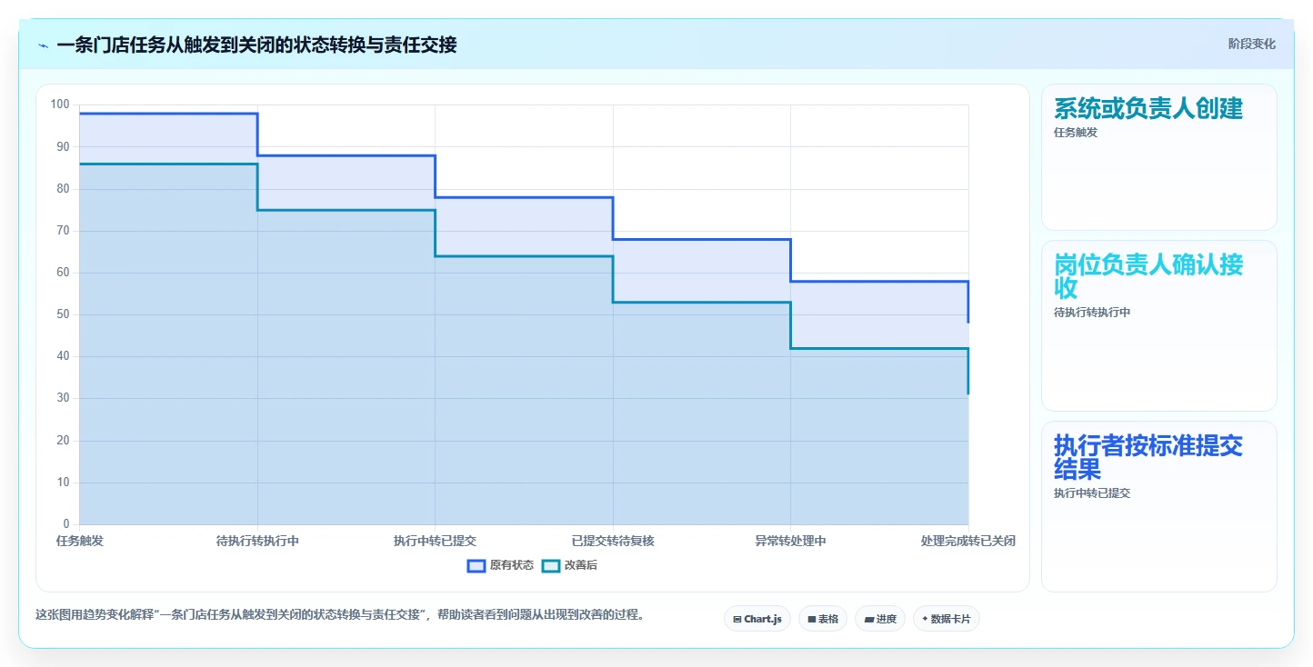Click x-axis label 待执行转执行中
This screenshot has height=667, width=1313.
[x=257, y=541]
